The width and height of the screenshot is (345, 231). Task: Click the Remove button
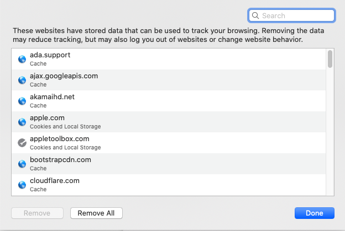[38, 213]
